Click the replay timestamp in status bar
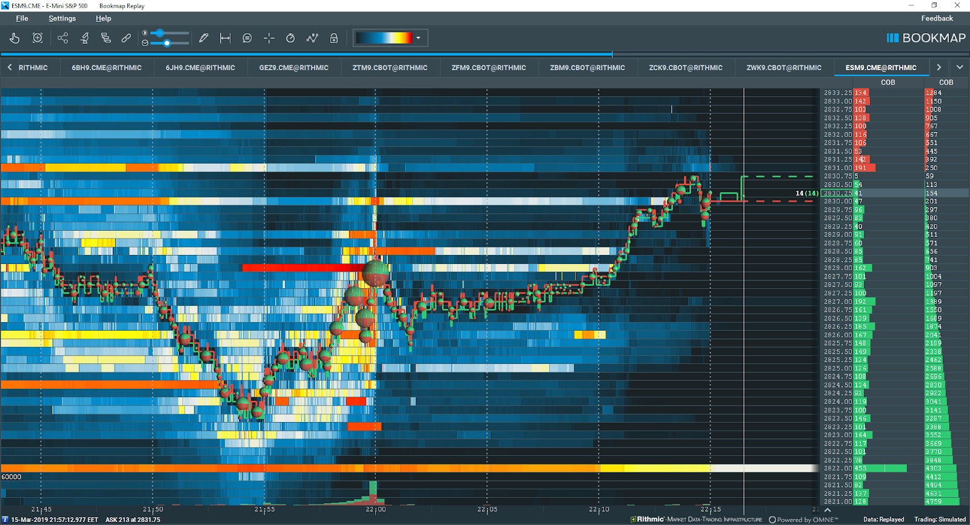This screenshot has height=525, width=970. coord(55,520)
